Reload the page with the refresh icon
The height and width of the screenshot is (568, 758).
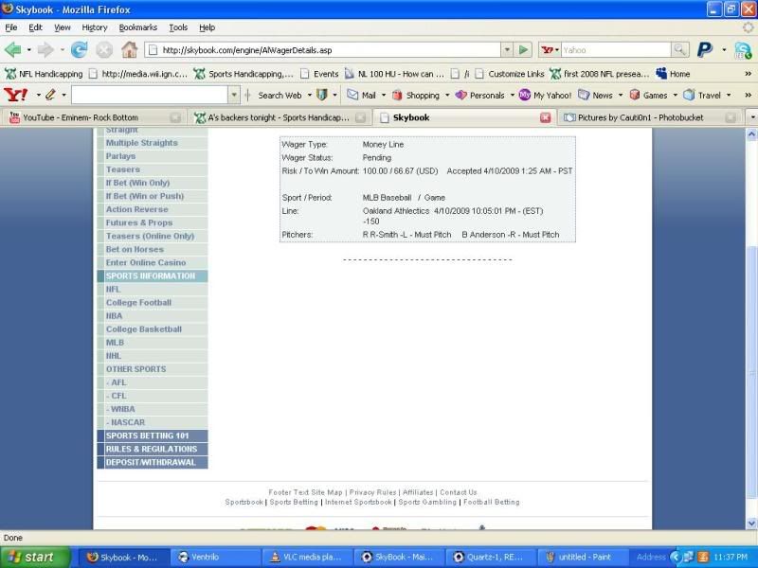[80, 50]
